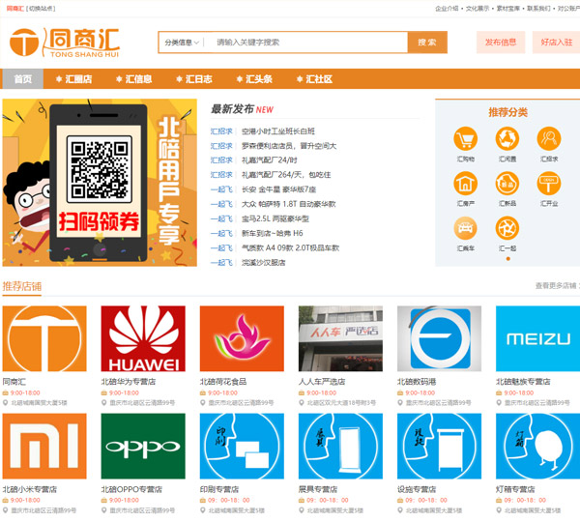Open the 空港小时工坐班长白班 listing
Image resolution: width=580 pixels, height=522 pixels.
click(x=278, y=131)
